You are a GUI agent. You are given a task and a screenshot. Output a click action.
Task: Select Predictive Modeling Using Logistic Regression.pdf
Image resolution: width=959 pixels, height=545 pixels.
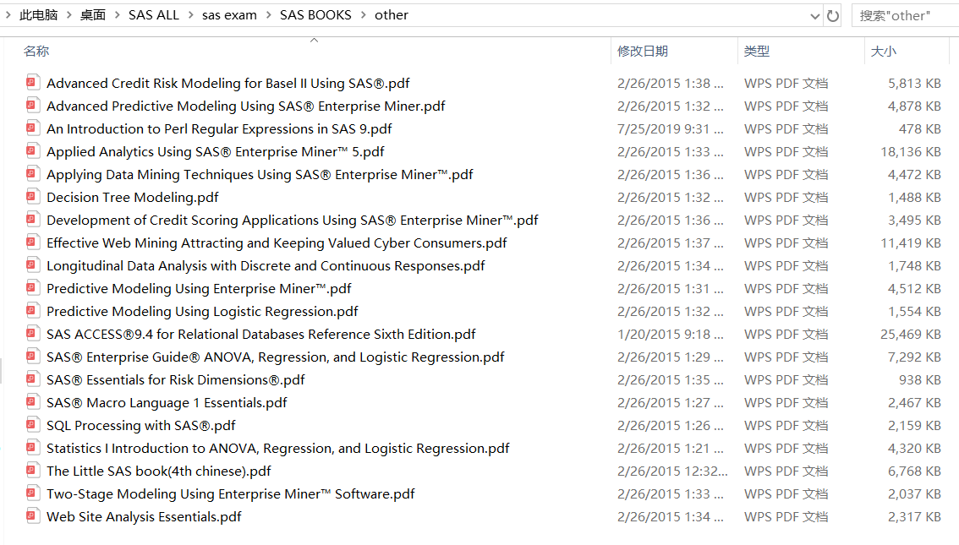202,311
